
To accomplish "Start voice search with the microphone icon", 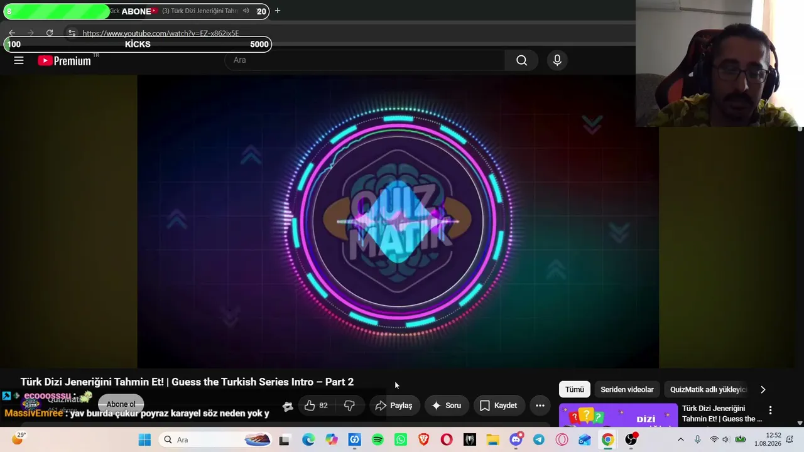I will click(557, 60).
